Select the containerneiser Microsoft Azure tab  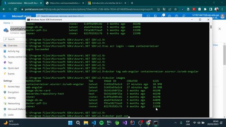click(23, 3)
